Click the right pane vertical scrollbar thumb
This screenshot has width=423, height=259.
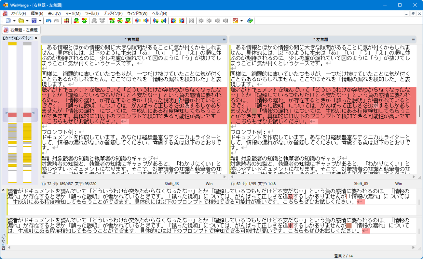(419, 111)
